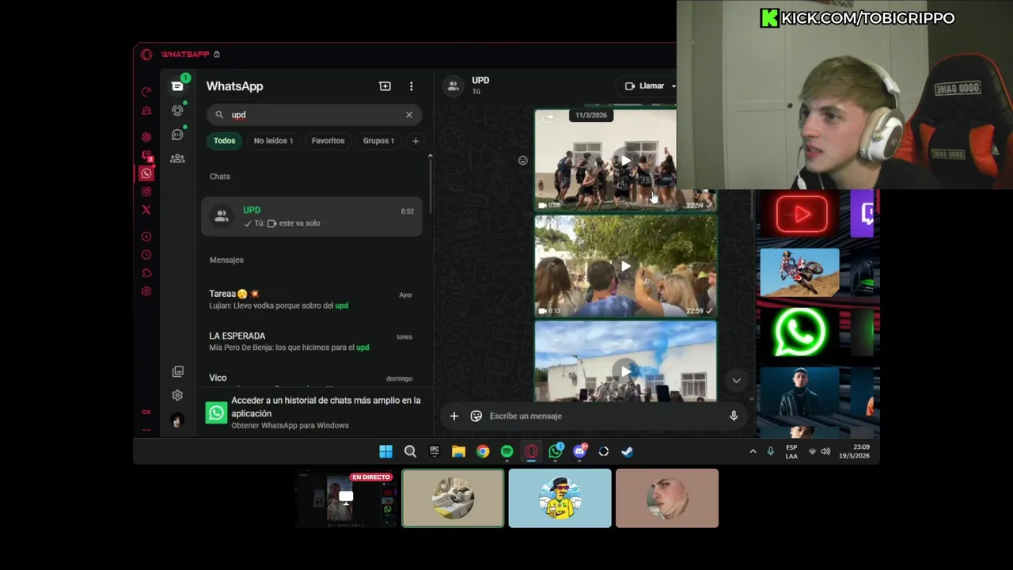Click the emoji reaction icon beside first video

coord(522,161)
